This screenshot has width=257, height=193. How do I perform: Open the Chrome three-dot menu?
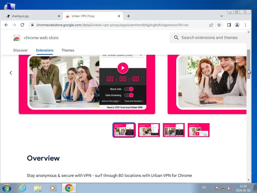point(245,25)
